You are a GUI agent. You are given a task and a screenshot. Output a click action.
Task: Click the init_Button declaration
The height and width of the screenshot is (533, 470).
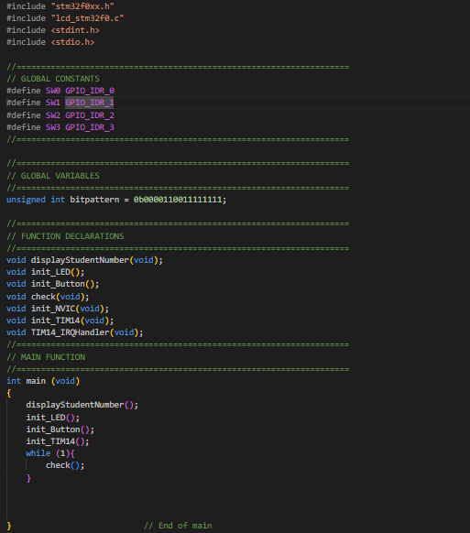point(53,284)
